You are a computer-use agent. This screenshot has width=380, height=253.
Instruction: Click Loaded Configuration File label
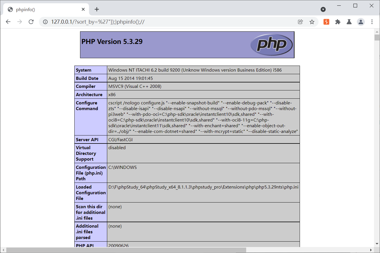click(91, 193)
